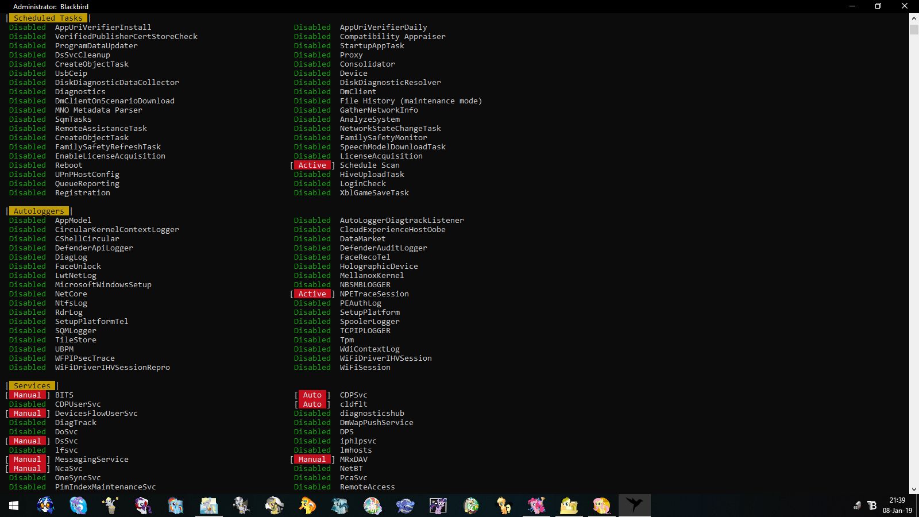Click the TCPIPLOGGER entry
The height and width of the screenshot is (517, 919).
coord(365,330)
